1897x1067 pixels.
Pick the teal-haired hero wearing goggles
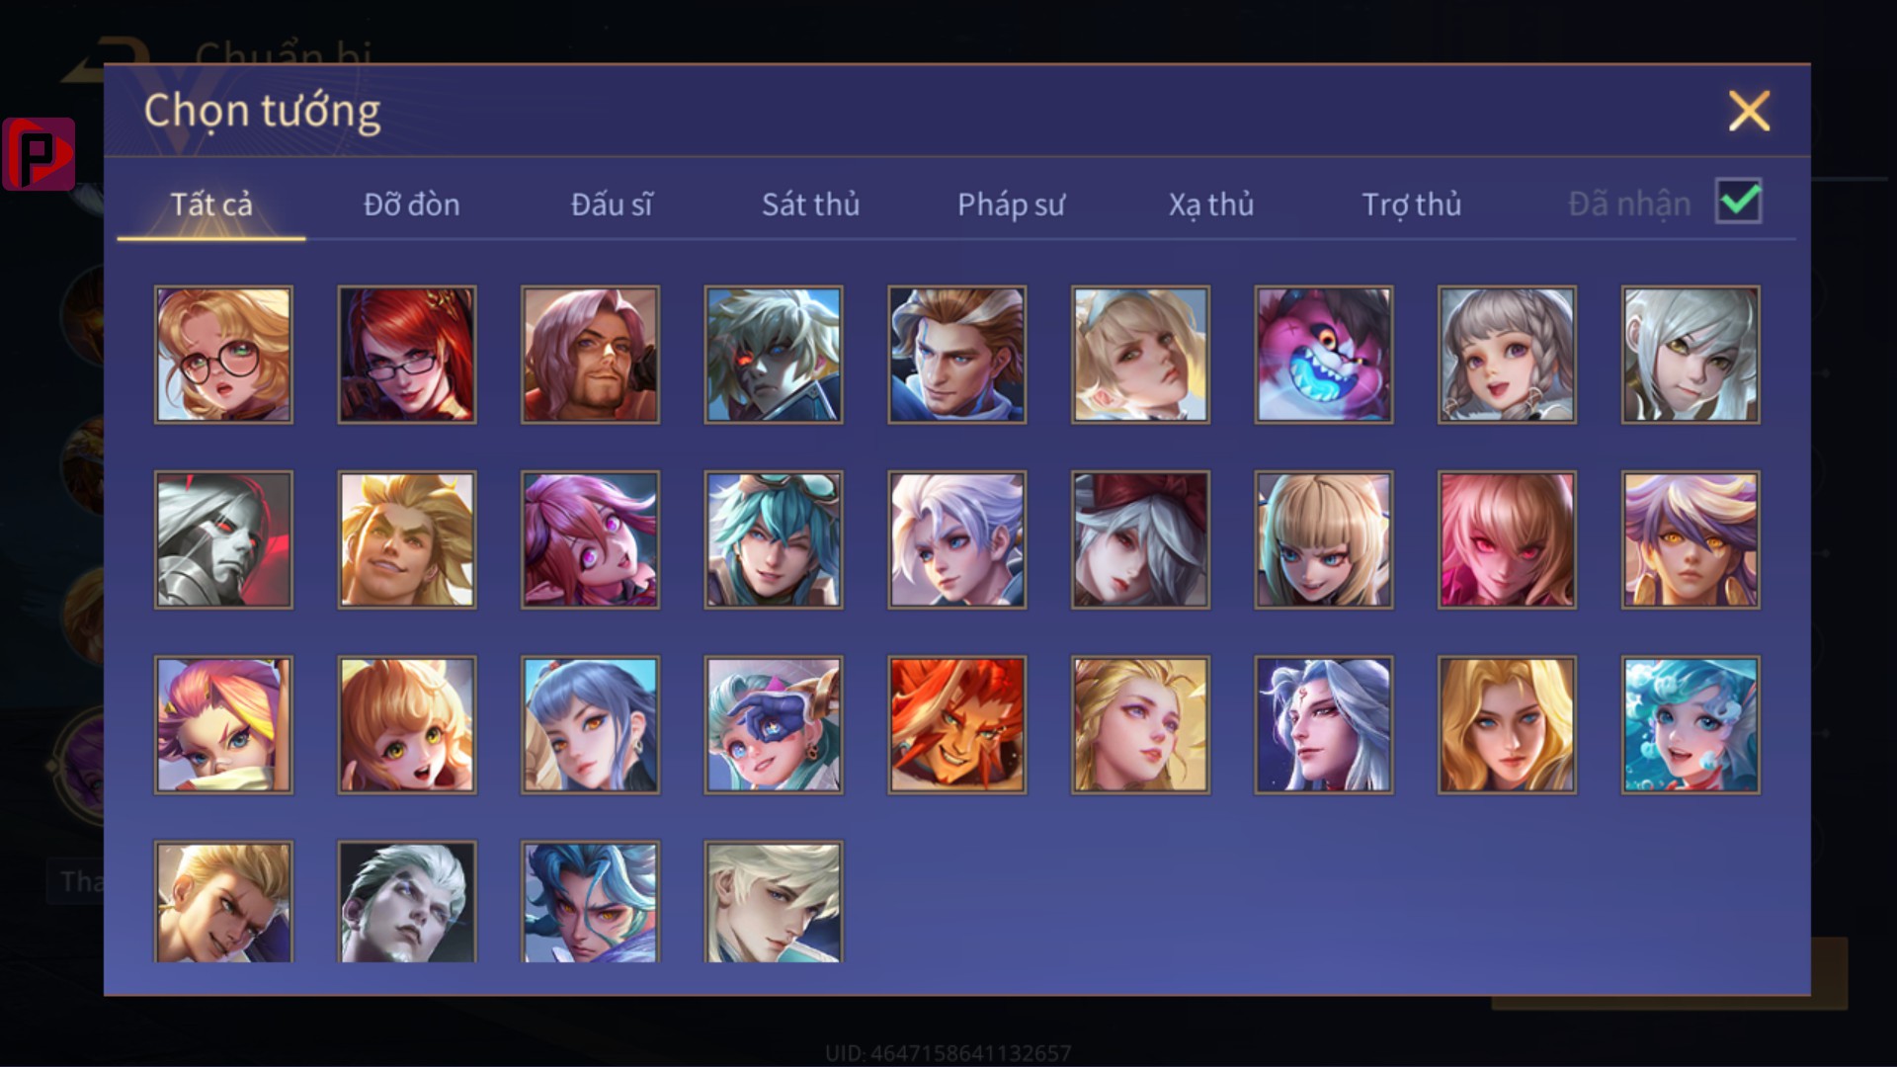(774, 539)
